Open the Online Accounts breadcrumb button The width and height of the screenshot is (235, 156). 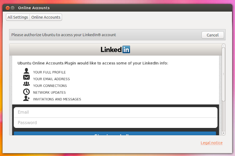tap(46, 17)
